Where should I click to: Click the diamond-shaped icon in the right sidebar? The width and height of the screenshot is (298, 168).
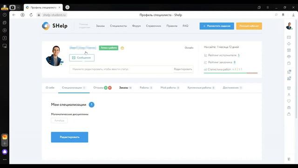289,43
